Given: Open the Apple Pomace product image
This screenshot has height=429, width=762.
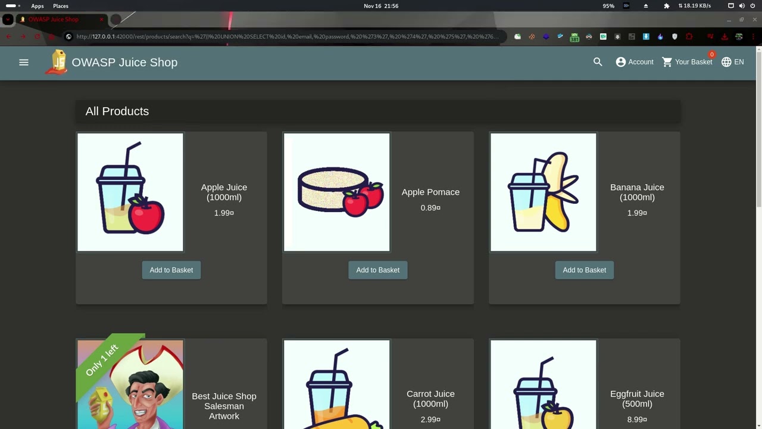Looking at the screenshot, I should [337, 192].
